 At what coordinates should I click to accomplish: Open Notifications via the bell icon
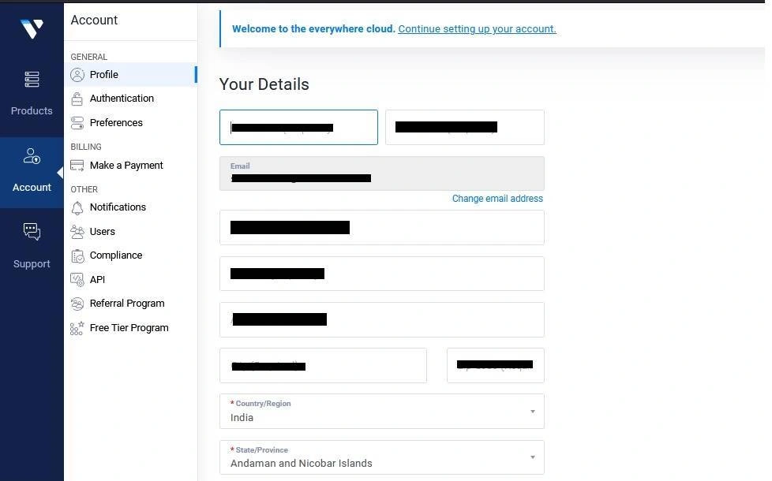tap(77, 207)
